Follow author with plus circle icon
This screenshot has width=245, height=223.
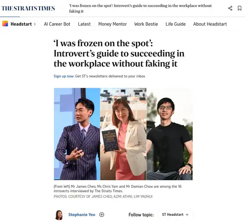[102, 215]
